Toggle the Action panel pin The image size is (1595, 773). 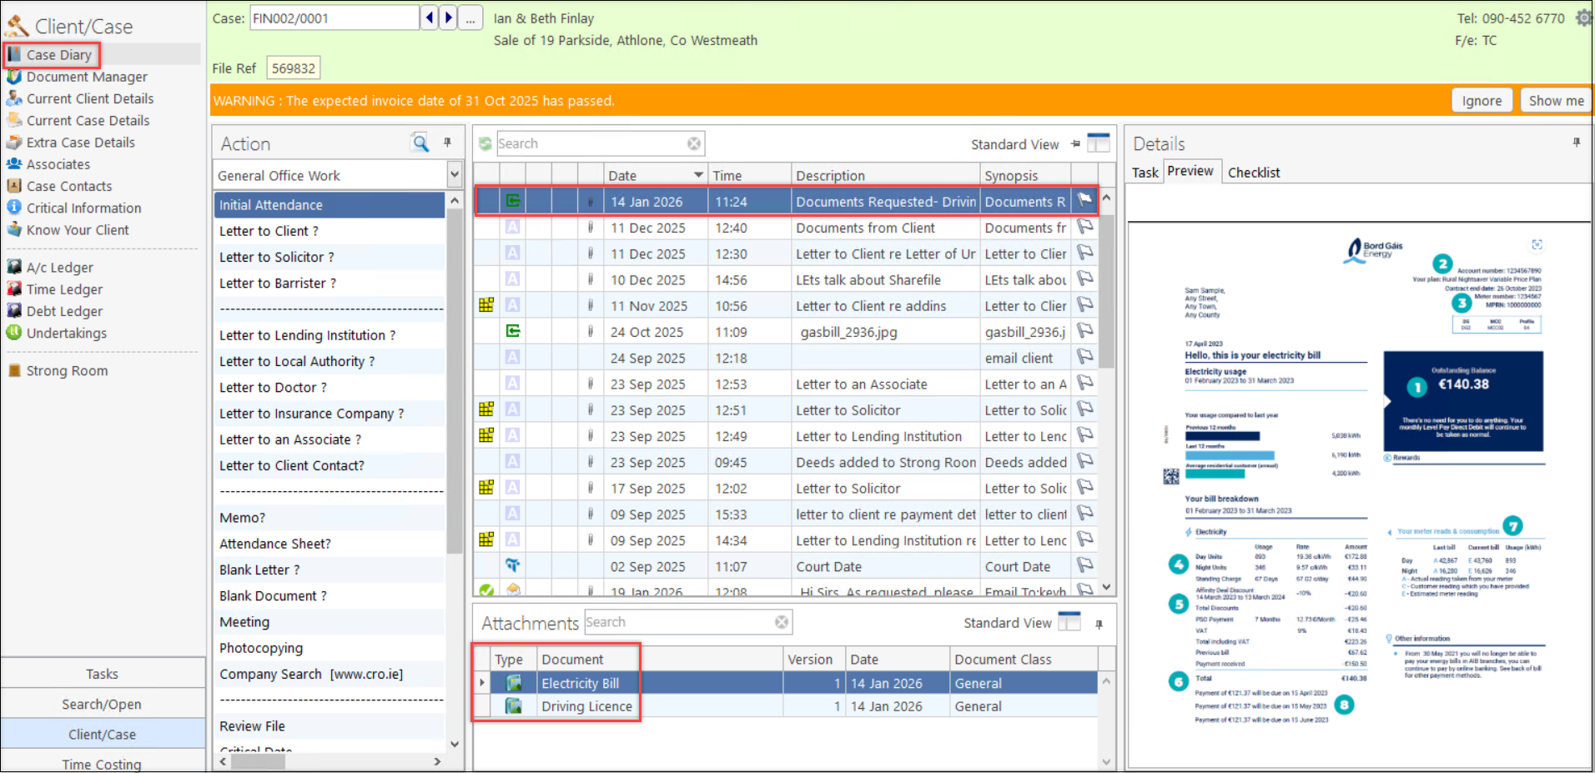[447, 143]
